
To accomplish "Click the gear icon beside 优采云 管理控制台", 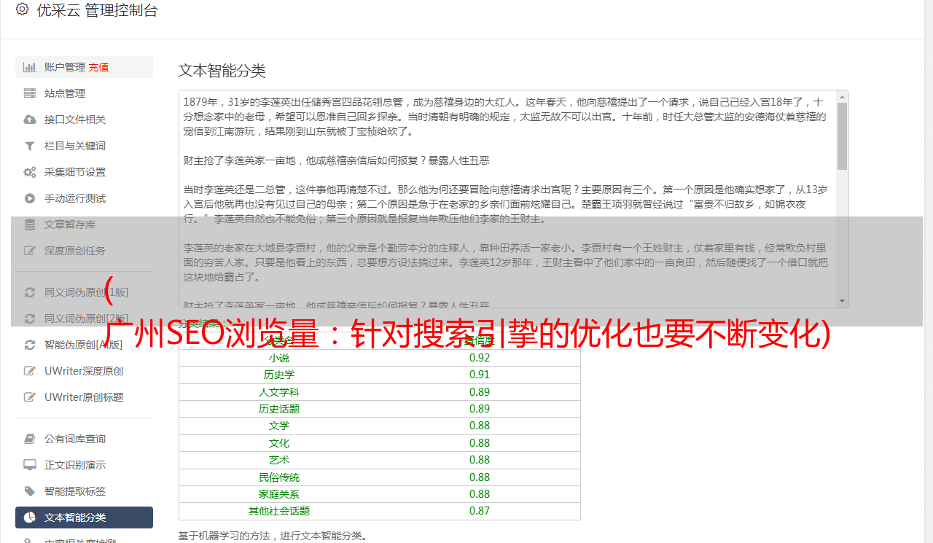I will coord(22,9).
